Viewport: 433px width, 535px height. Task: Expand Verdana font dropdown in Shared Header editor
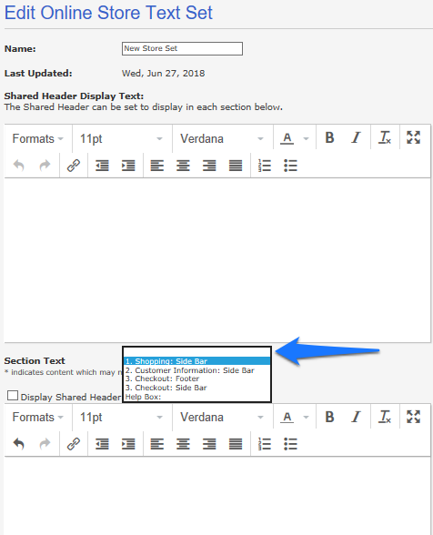click(222, 138)
